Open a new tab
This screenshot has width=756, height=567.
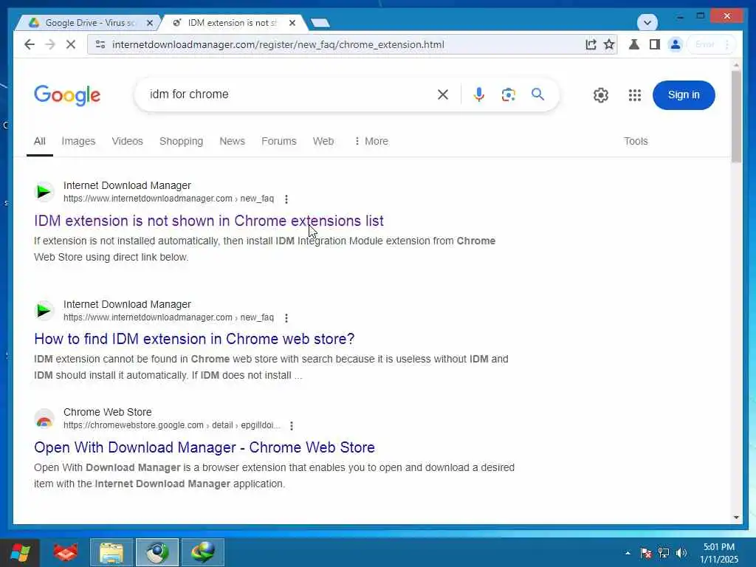coord(320,23)
